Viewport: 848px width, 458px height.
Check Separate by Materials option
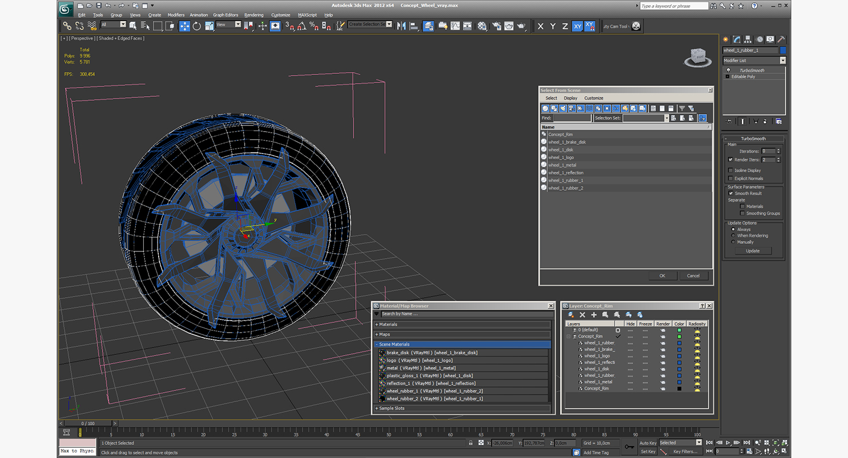[743, 206]
